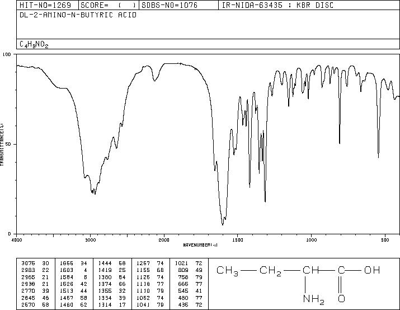
Task: Select the DL-2-AMINO-N-BUTYRIC ACID compound name
Action: point(78,15)
